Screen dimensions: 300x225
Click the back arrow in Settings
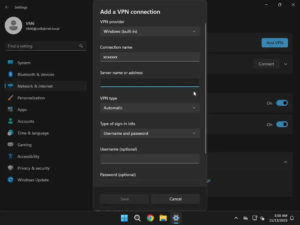7,7
